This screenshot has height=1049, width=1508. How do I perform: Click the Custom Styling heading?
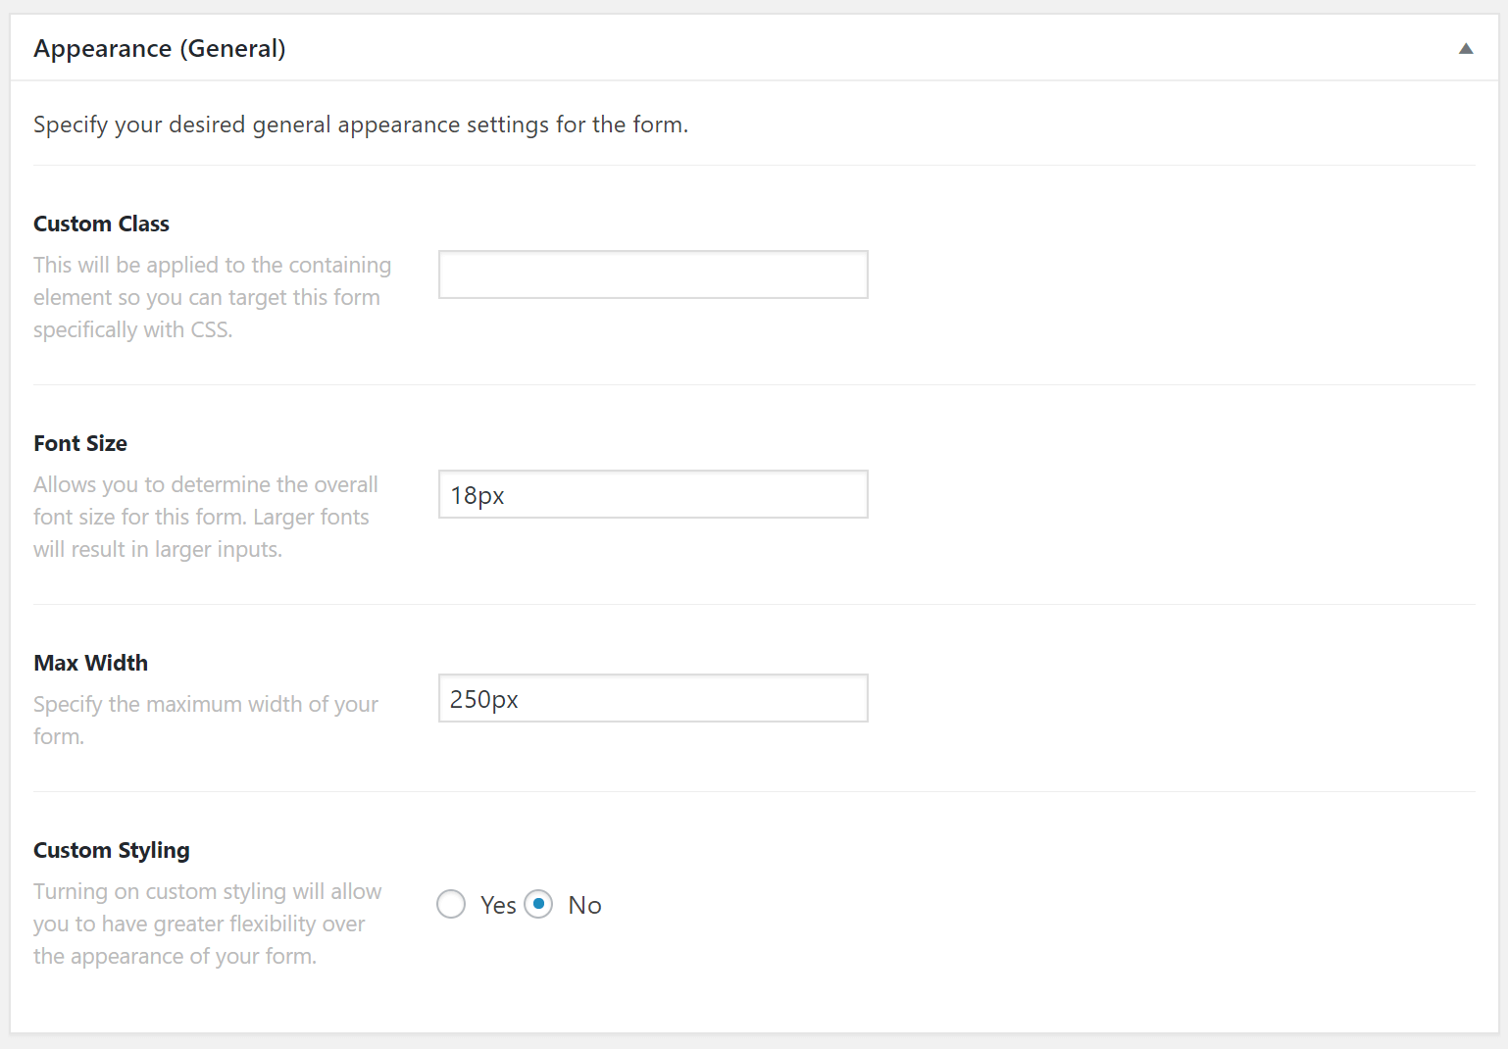click(x=111, y=850)
